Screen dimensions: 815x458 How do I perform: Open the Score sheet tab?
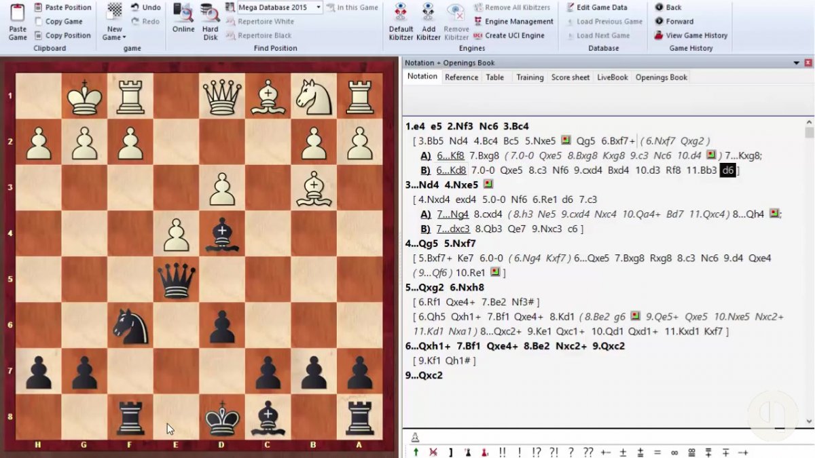point(570,77)
